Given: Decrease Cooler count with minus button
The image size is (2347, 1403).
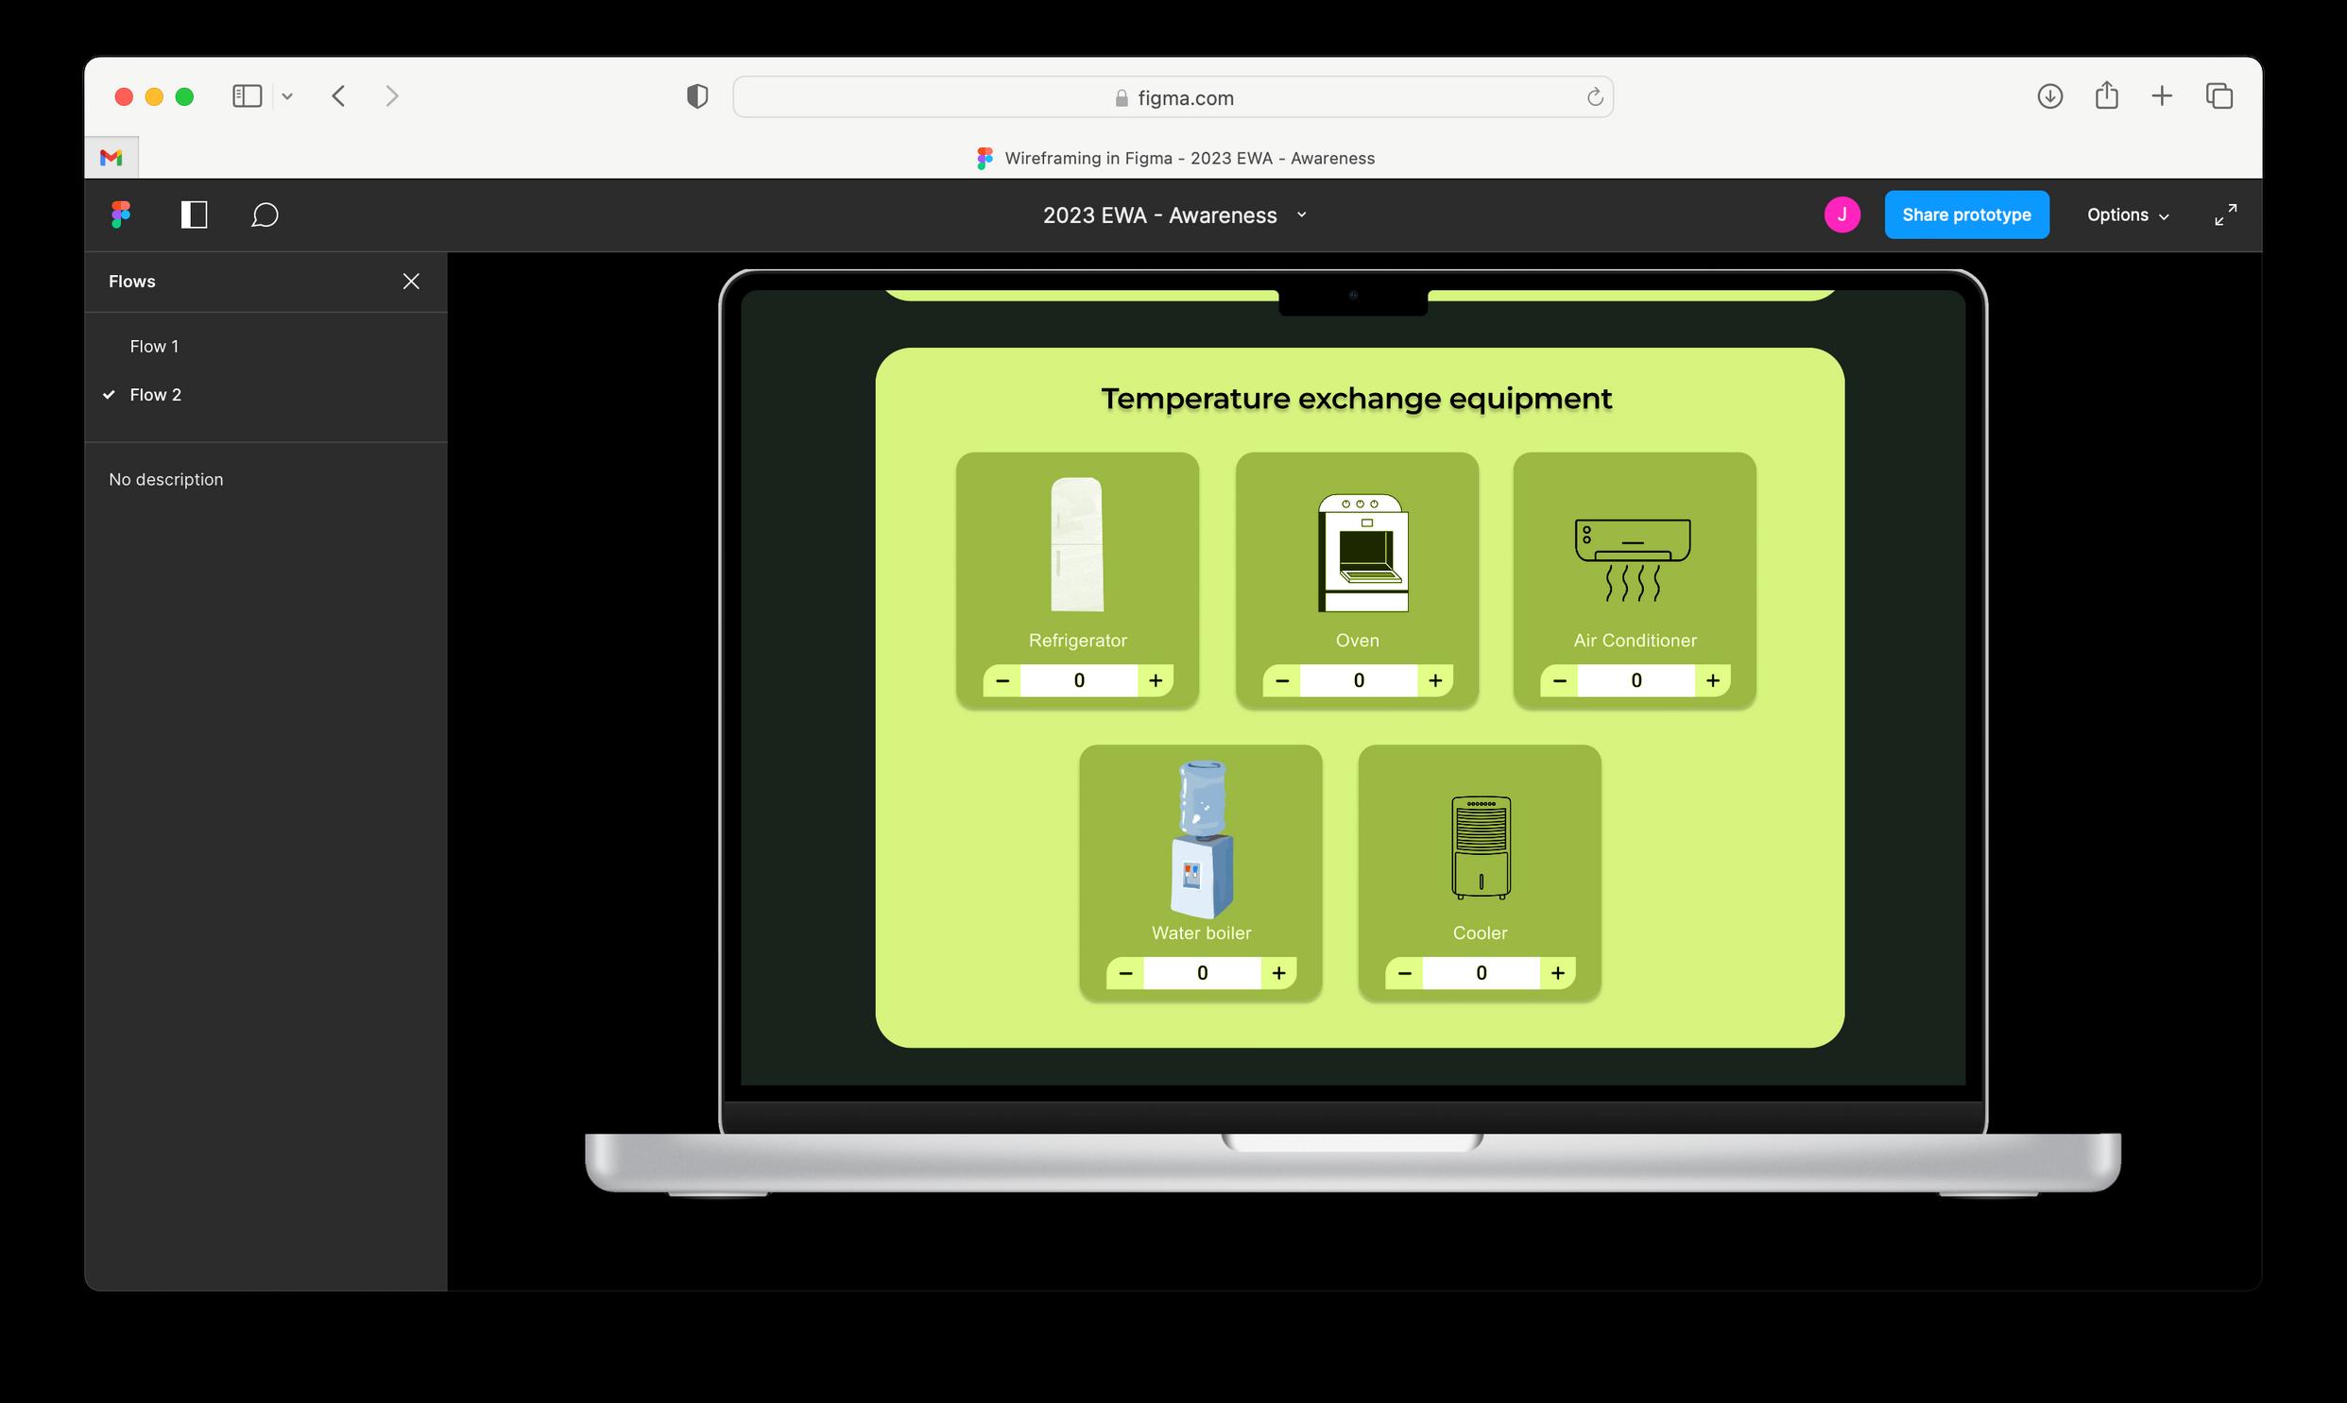Looking at the screenshot, I should [x=1405, y=973].
